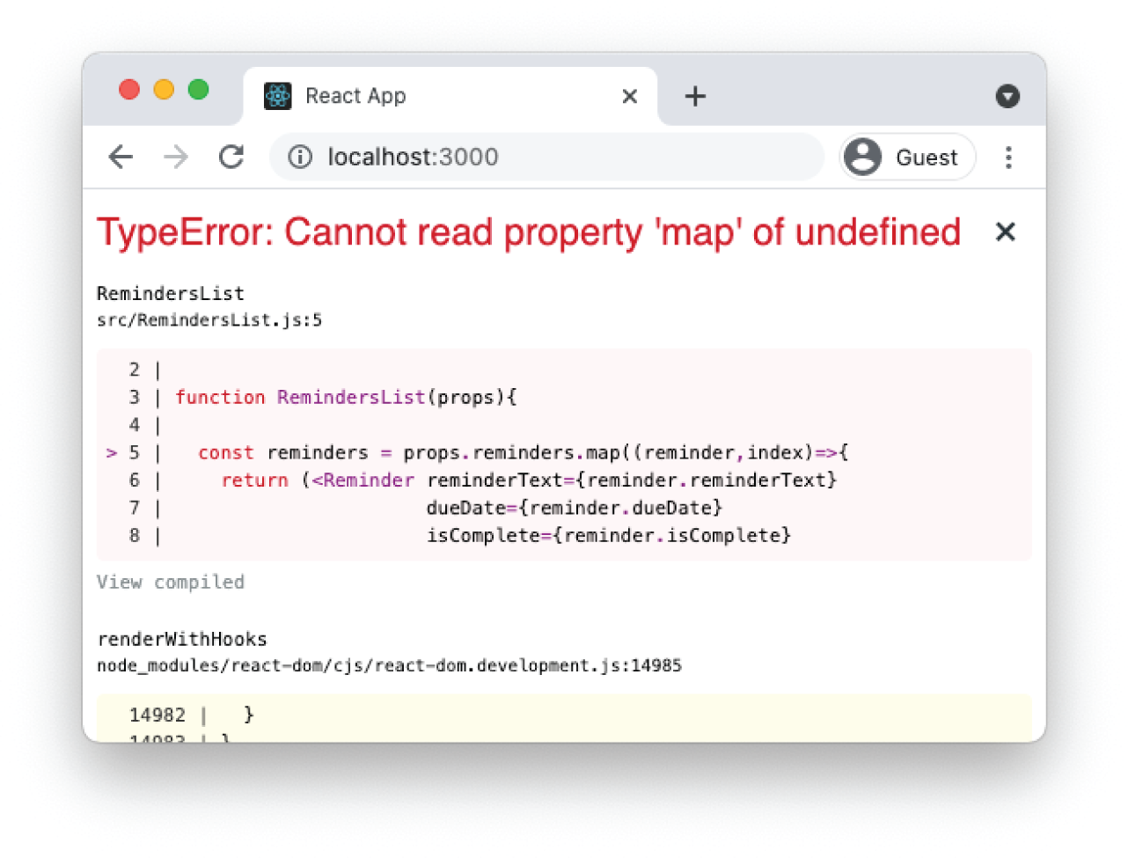Click the disabled forward navigation arrow
Viewport: 1128px width, 858px height.
176,157
